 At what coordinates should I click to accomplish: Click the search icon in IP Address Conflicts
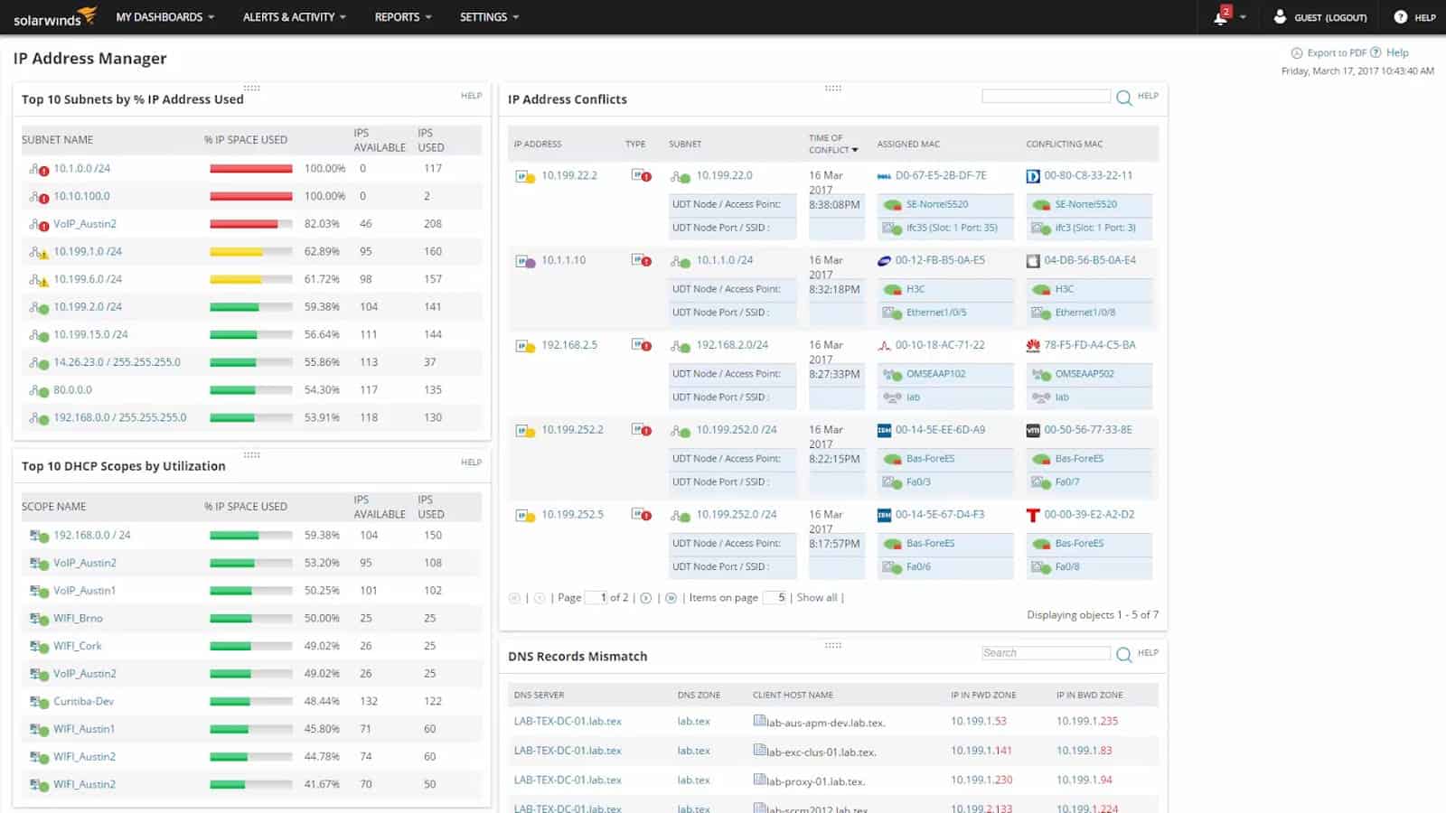point(1123,97)
